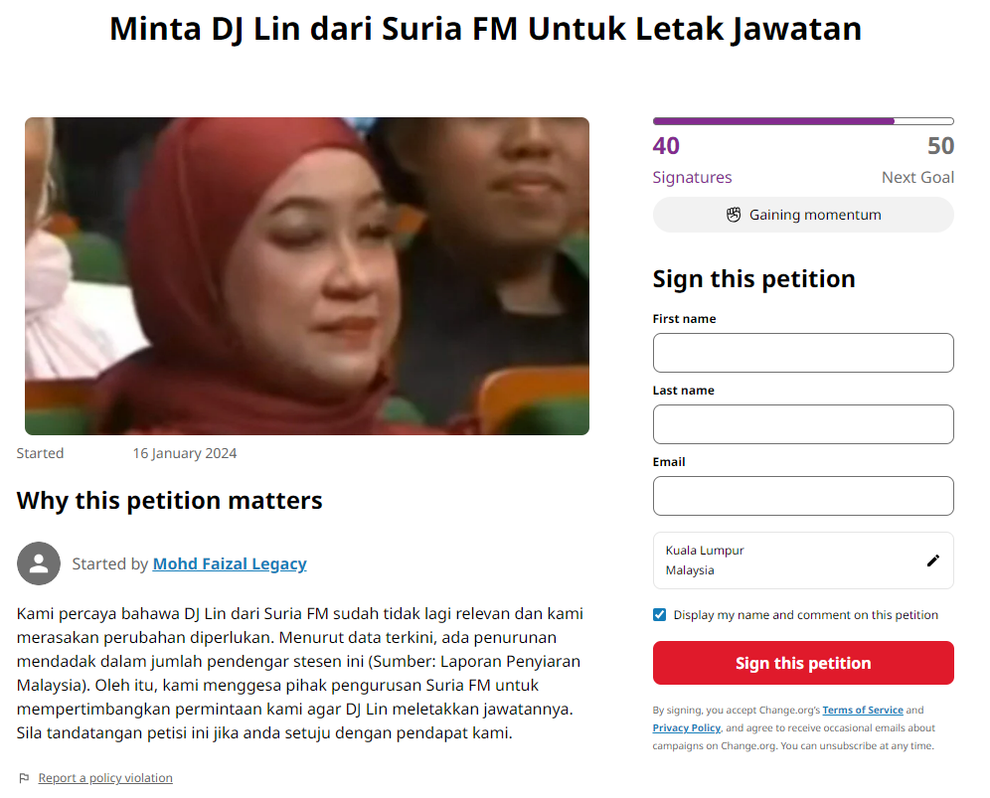Image resolution: width=990 pixels, height=798 pixels.
Task: Click the flag icon beside policy violation
Action: [24, 778]
